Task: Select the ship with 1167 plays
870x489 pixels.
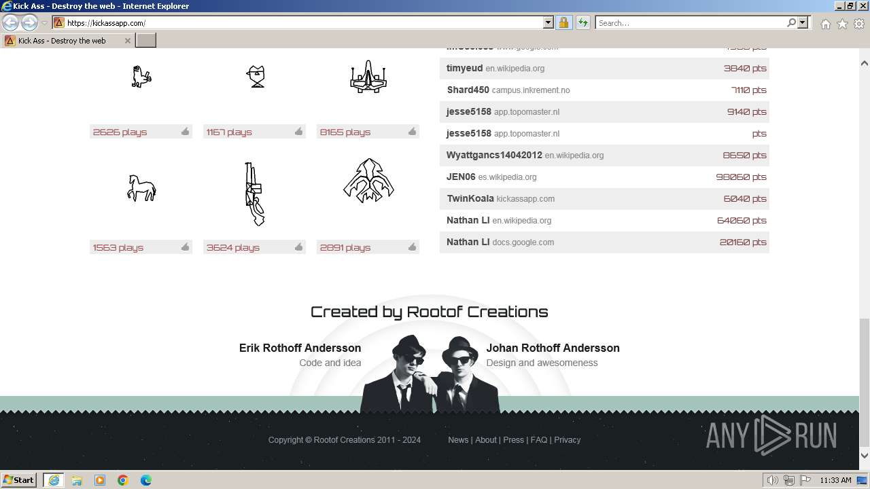Action: tap(256, 77)
